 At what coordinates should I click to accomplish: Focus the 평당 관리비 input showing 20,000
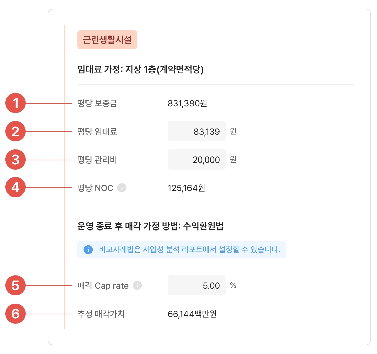pos(197,160)
